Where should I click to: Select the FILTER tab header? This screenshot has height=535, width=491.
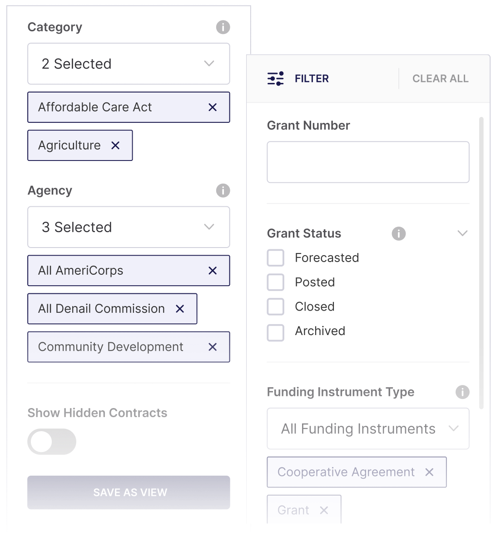(312, 78)
